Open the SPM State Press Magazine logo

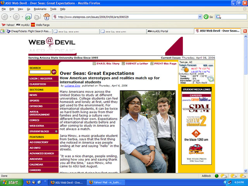(196, 108)
